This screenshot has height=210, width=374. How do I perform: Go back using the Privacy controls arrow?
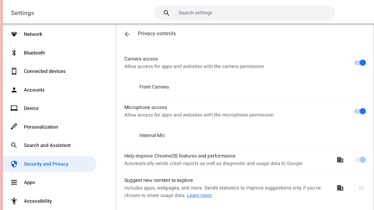pos(127,34)
